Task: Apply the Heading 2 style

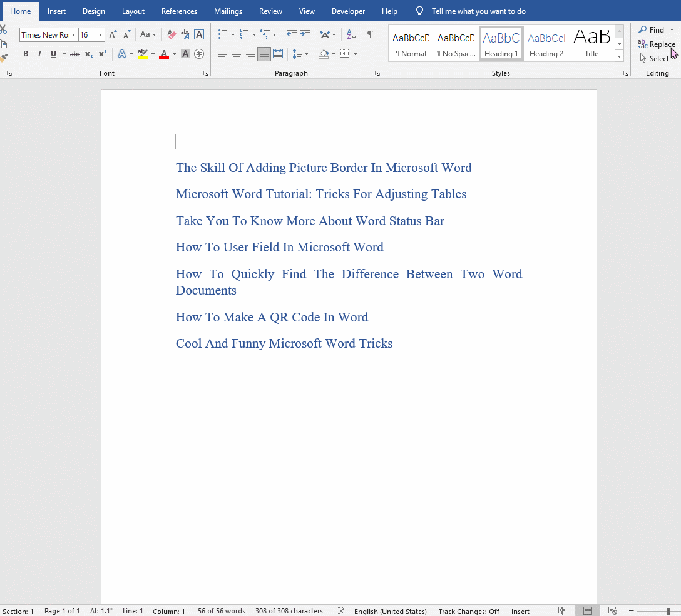Action: (546, 44)
